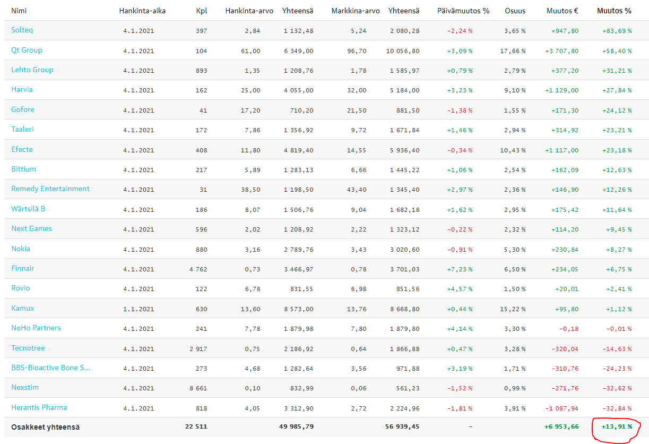Open the Remedy Entertainment link
Viewport: 649px width, 444px height.
pyautogui.click(x=50, y=189)
